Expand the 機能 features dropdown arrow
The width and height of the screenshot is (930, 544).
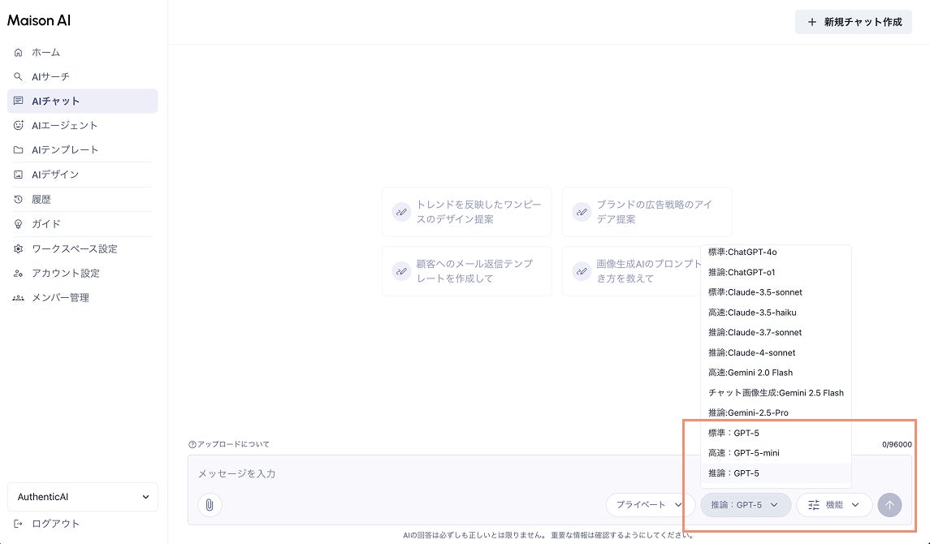pyautogui.click(x=855, y=505)
